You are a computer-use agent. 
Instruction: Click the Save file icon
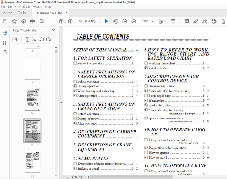(5, 22)
